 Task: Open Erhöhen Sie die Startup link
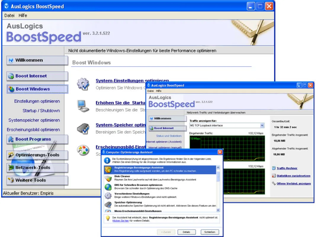pos(121,103)
